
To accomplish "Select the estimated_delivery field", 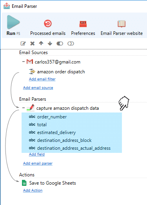I will pos(56,132).
